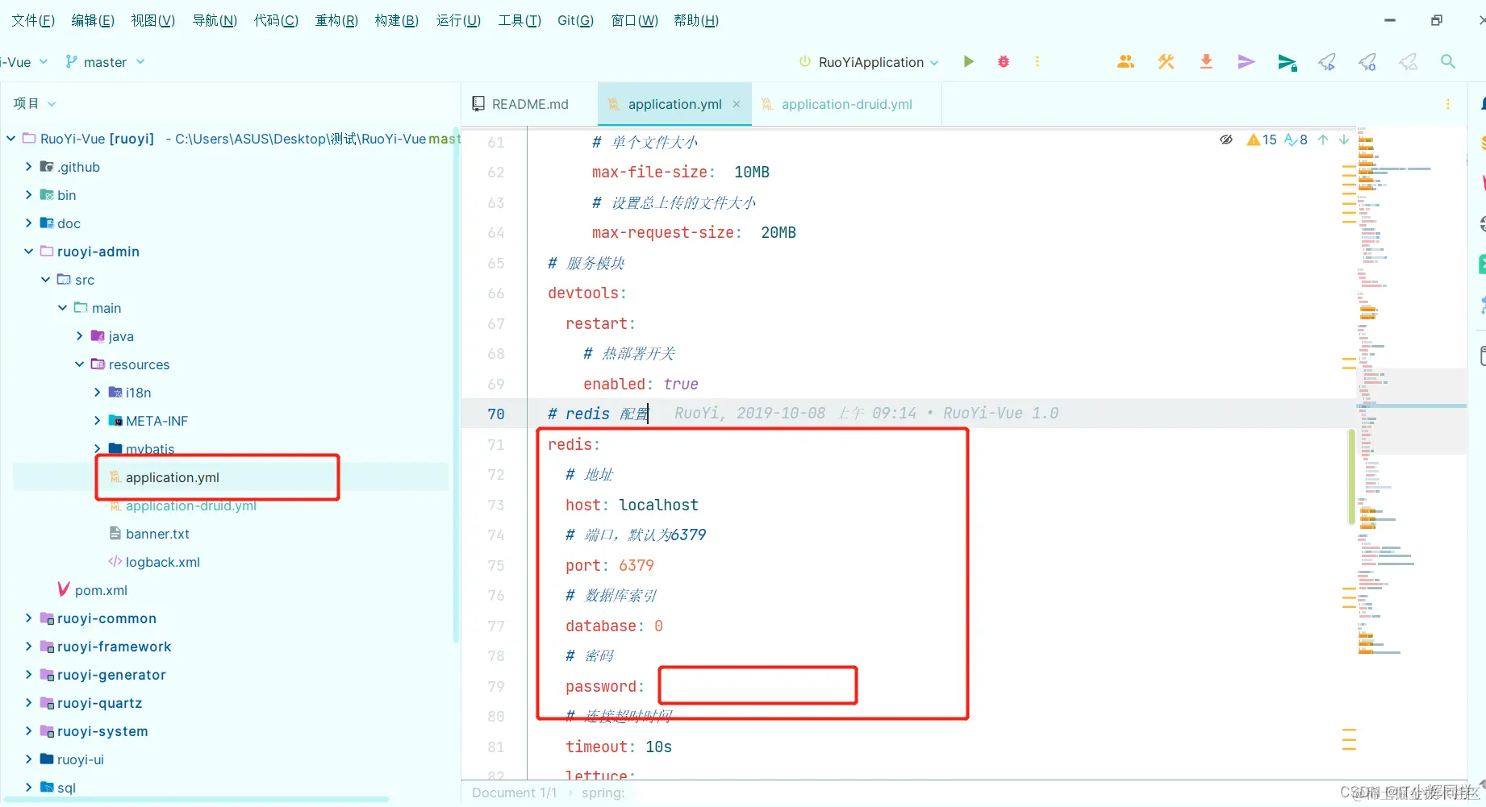Click the mybatis folder icon
This screenshot has height=807, width=1486.
[x=115, y=449]
